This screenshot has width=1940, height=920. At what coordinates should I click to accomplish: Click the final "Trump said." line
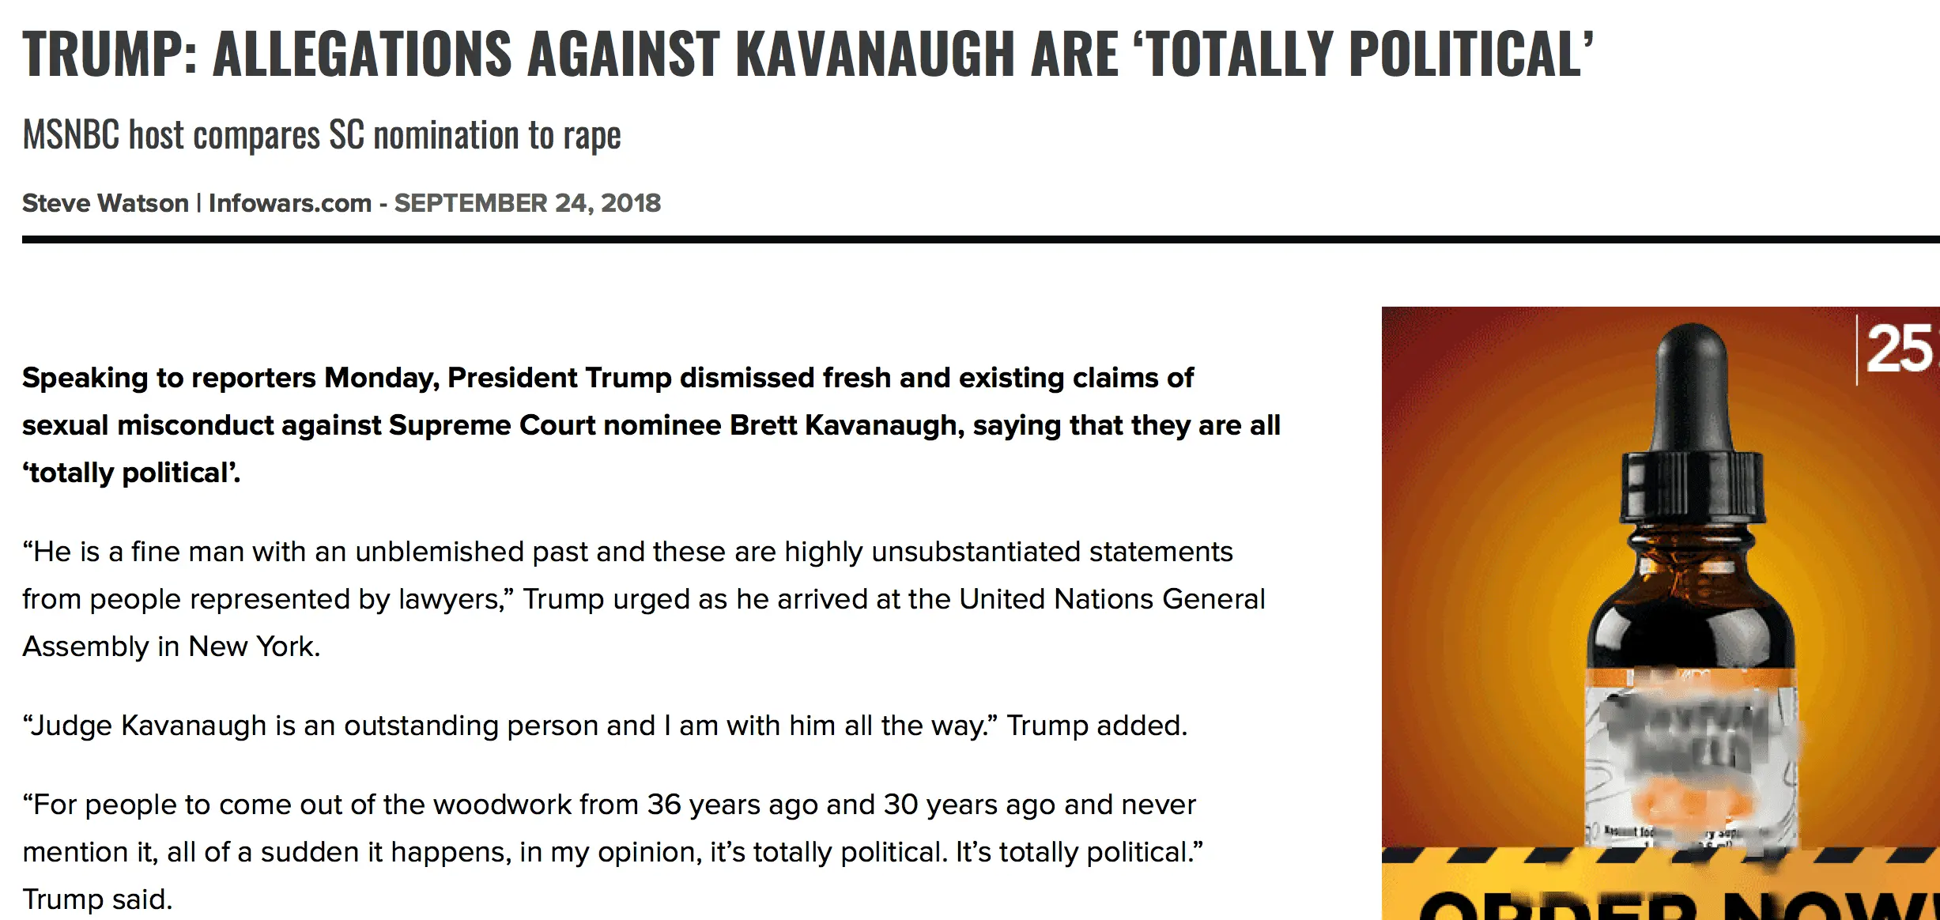click(97, 899)
